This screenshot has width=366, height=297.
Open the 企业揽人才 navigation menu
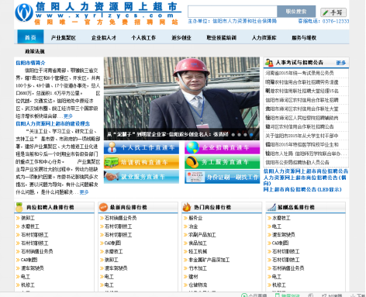click(104, 38)
